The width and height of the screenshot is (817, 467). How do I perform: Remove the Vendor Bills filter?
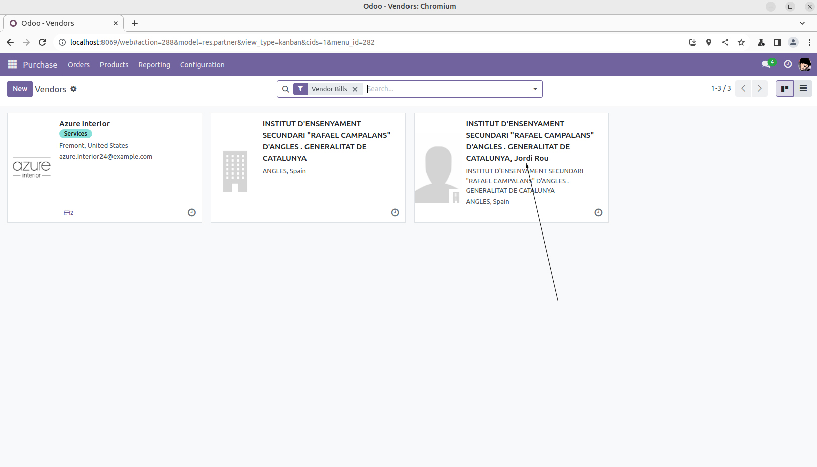tap(355, 89)
